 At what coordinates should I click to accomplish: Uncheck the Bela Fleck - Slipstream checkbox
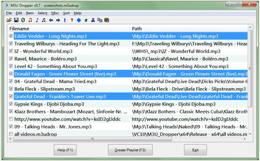point(11,89)
